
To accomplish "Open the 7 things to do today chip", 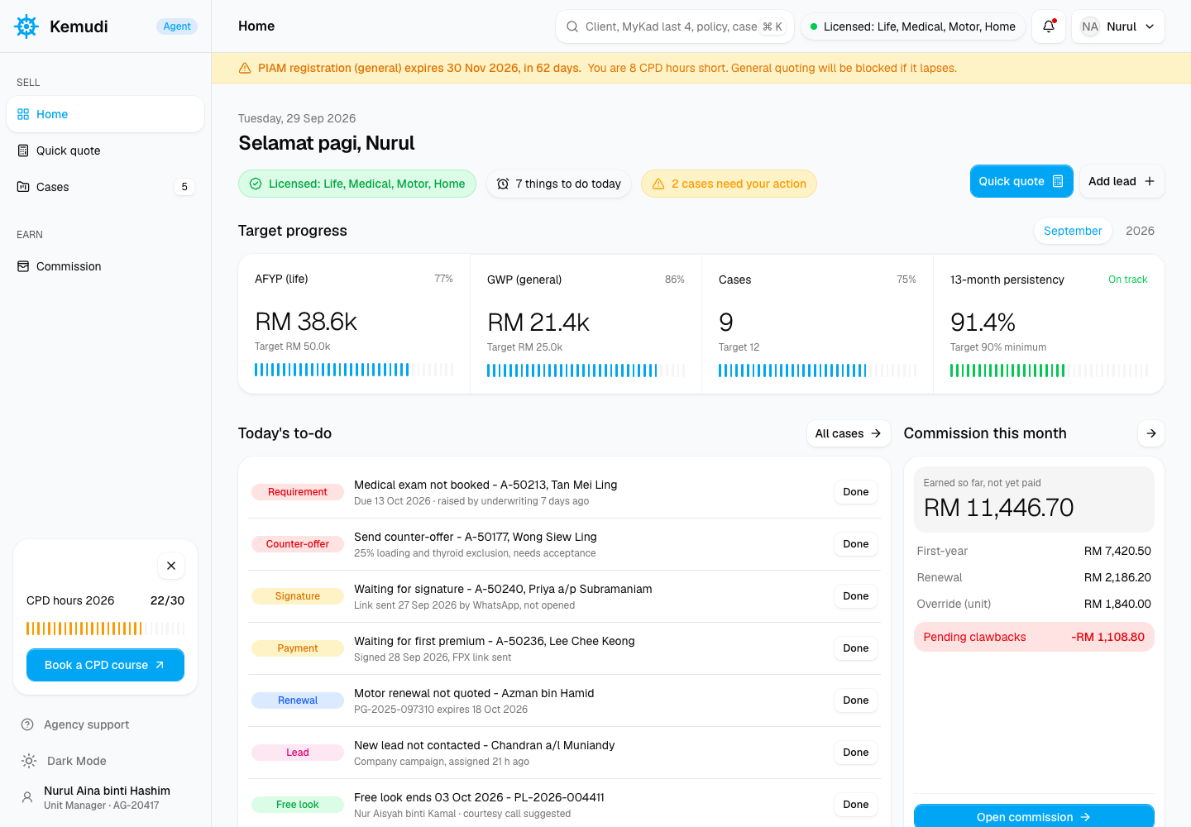I will pos(559,184).
